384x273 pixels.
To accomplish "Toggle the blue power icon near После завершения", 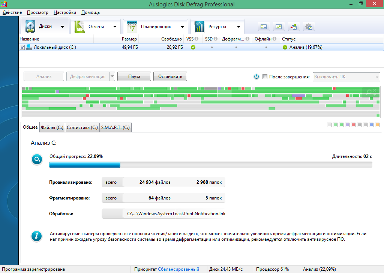I will tap(256, 76).
